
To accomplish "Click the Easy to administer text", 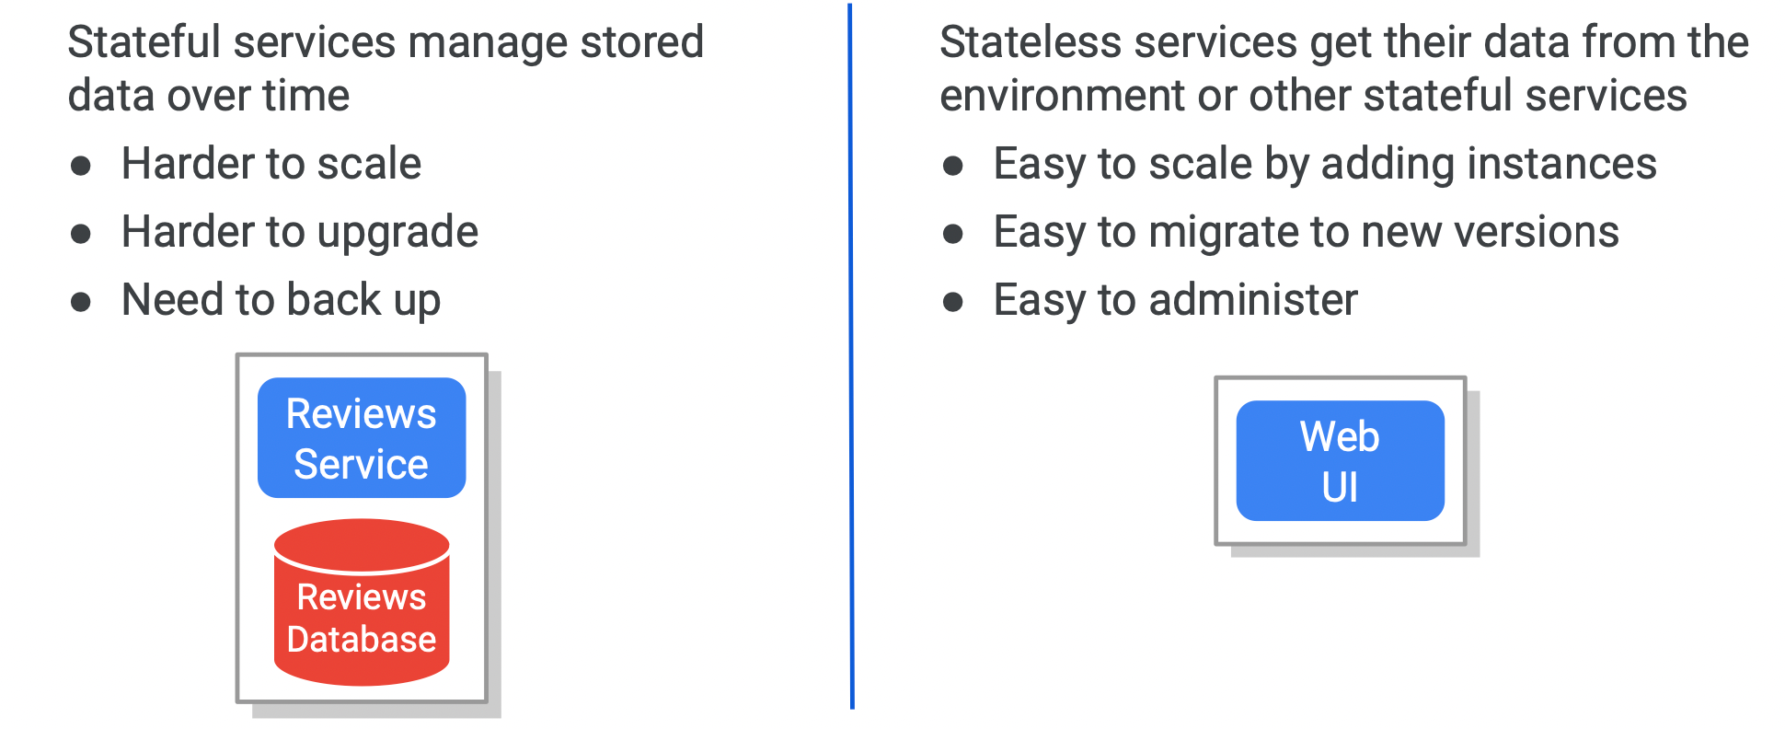I will point(1176,300).
